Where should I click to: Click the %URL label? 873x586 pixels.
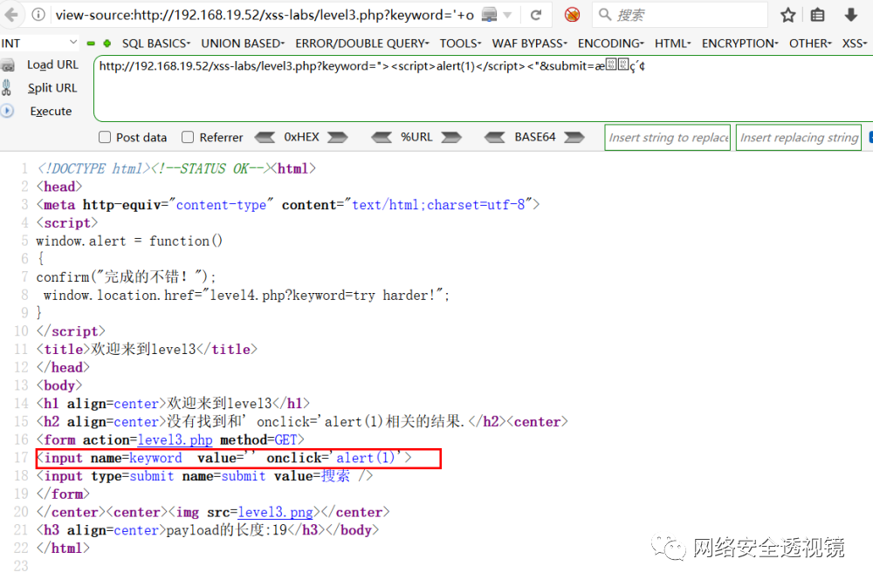(416, 137)
